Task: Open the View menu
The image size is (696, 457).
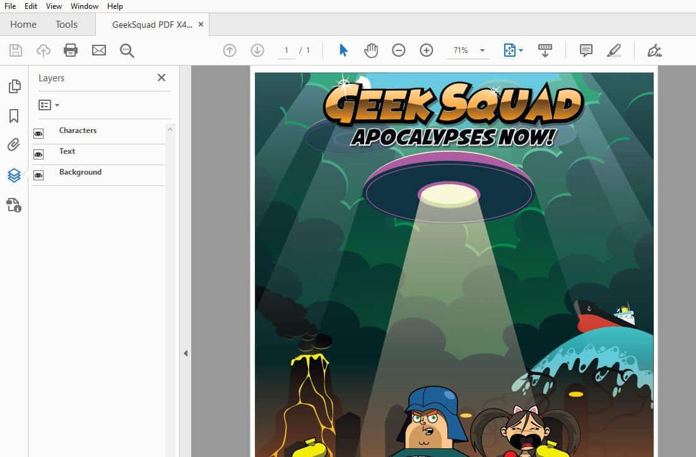Action: click(x=54, y=6)
